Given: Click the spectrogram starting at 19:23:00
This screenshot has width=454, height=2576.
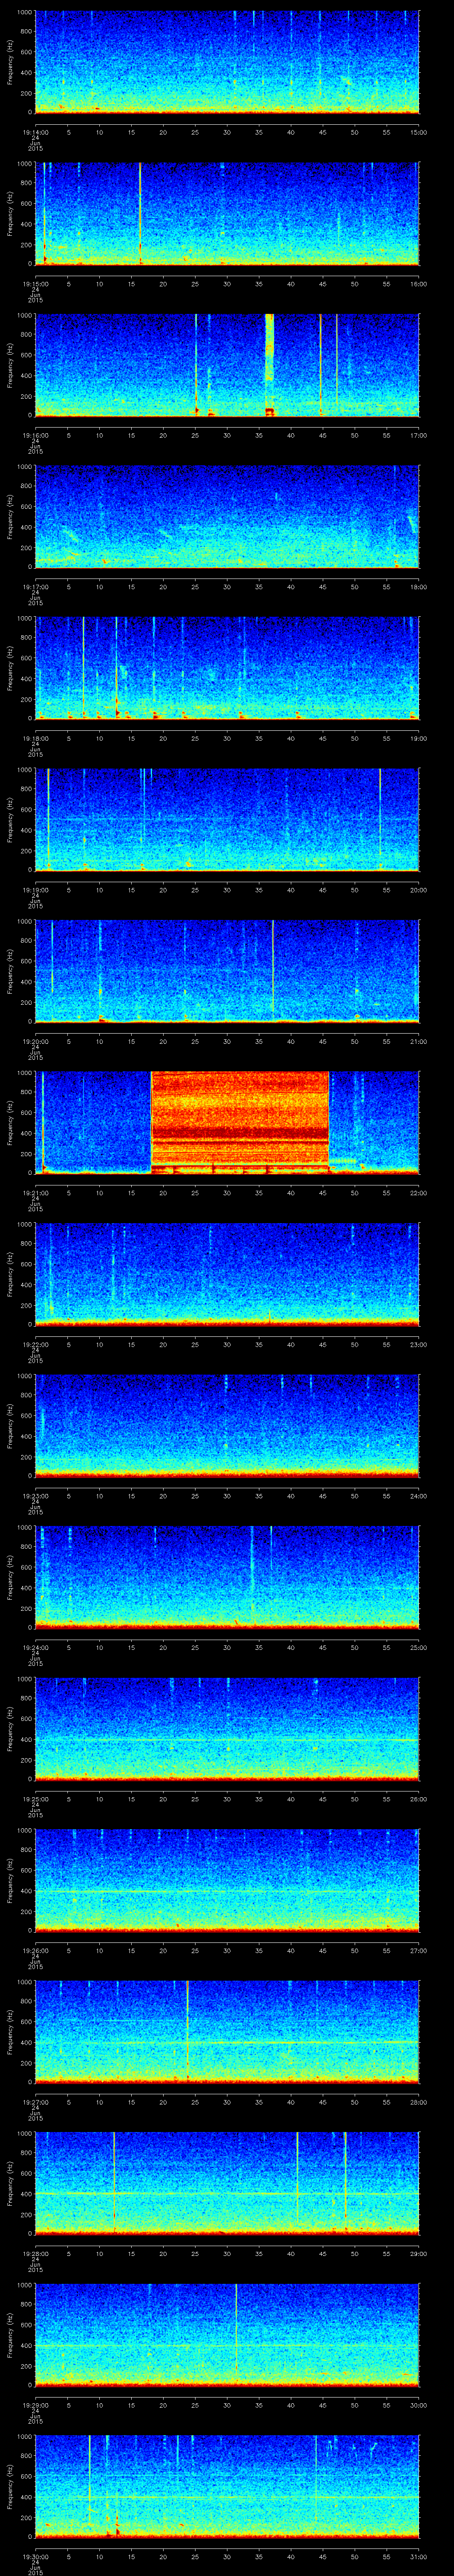Looking at the screenshot, I should 227,1425.
